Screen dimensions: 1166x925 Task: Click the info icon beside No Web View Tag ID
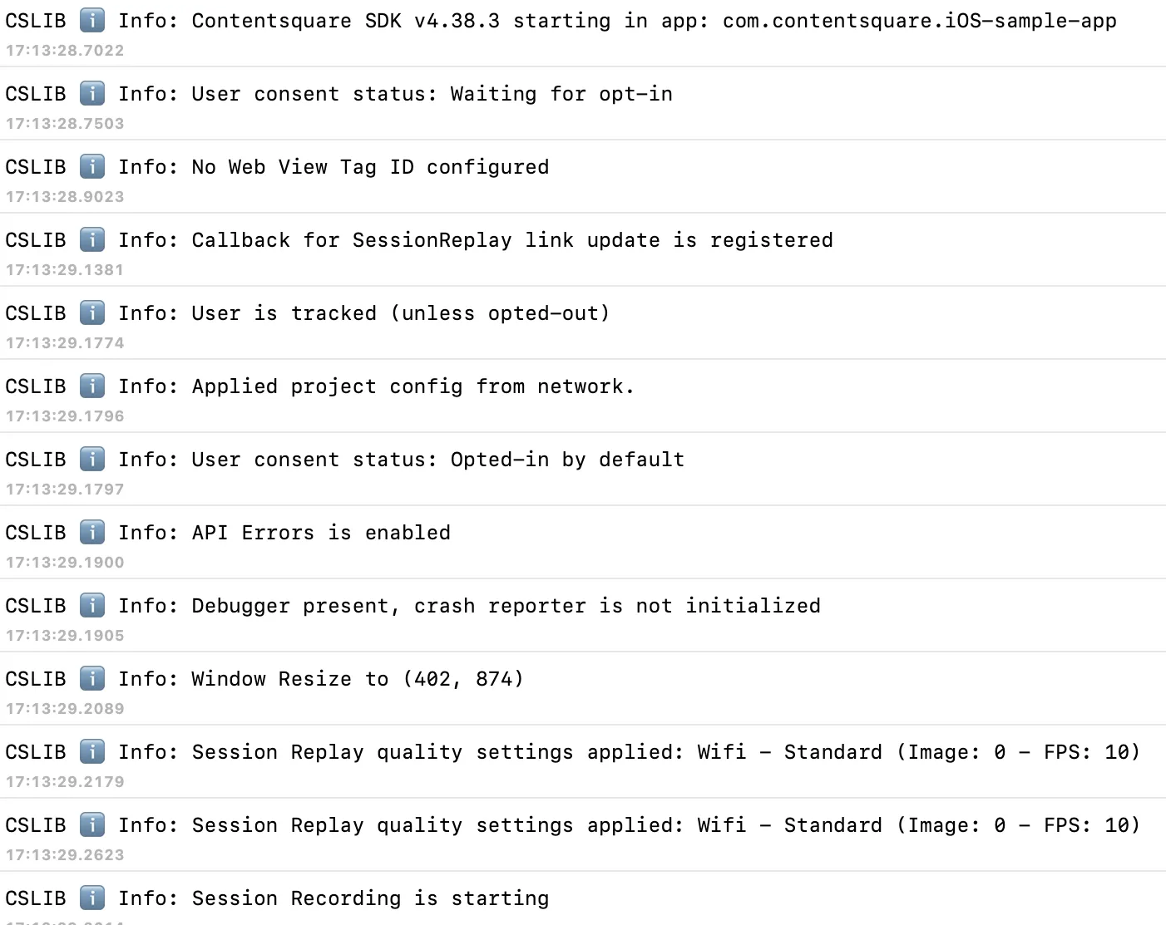(x=92, y=166)
